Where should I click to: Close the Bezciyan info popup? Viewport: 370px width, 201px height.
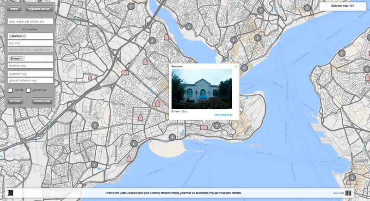[x=236, y=66]
